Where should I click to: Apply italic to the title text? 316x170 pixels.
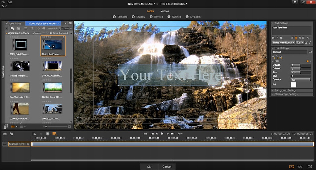point(277,38)
